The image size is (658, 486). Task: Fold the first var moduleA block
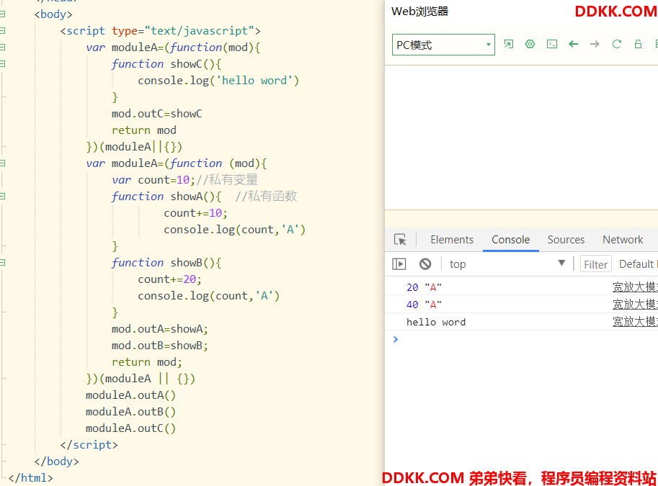pos(2,48)
